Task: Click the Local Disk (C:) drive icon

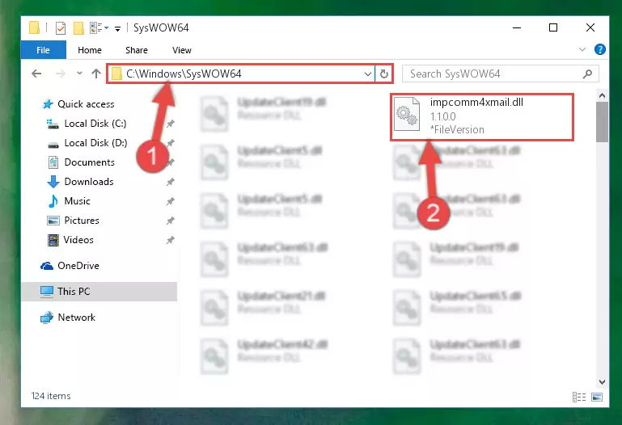Action: coord(53,124)
